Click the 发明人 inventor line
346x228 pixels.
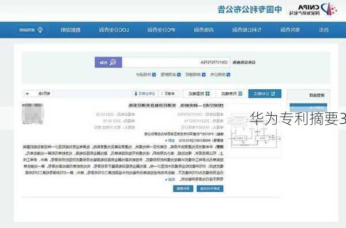pyautogui.click(x=115, y=127)
